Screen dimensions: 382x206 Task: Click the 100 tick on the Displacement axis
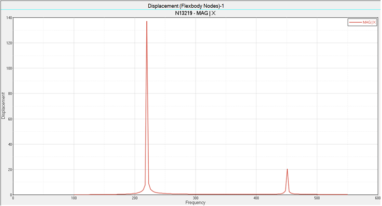point(9,69)
